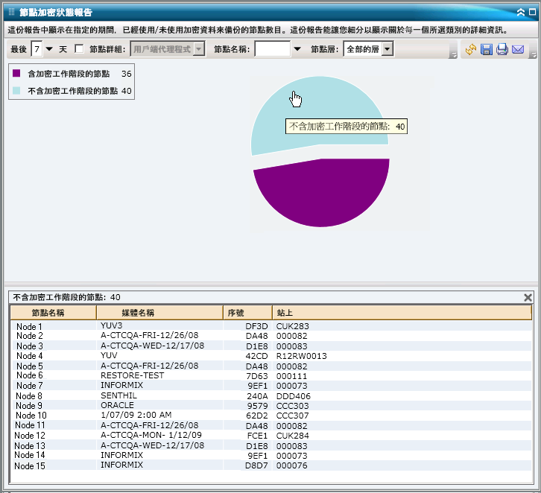Click the node name input field

[x=272, y=49]
